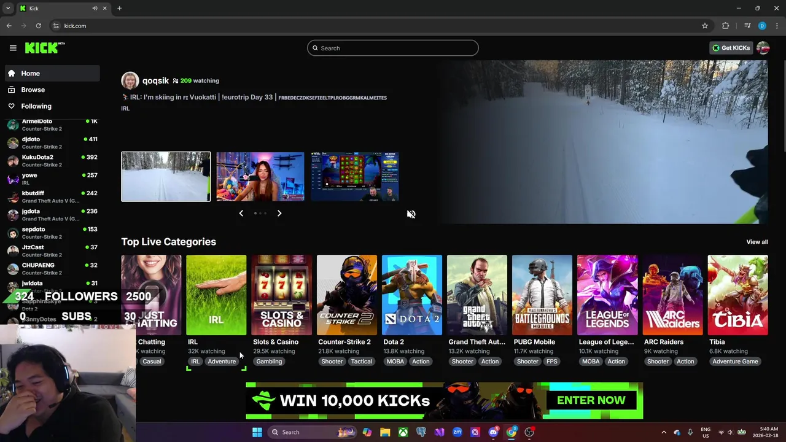Open kbutdiff channel in the sidebar

click(52, 196)
